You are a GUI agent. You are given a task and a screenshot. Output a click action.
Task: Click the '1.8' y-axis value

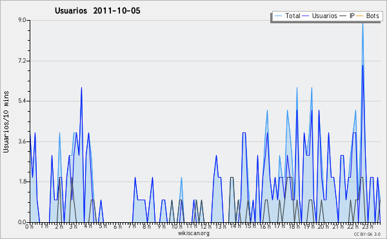[x=22, y=182]
